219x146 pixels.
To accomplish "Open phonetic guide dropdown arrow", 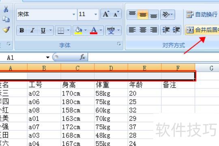I will [118, 30].
